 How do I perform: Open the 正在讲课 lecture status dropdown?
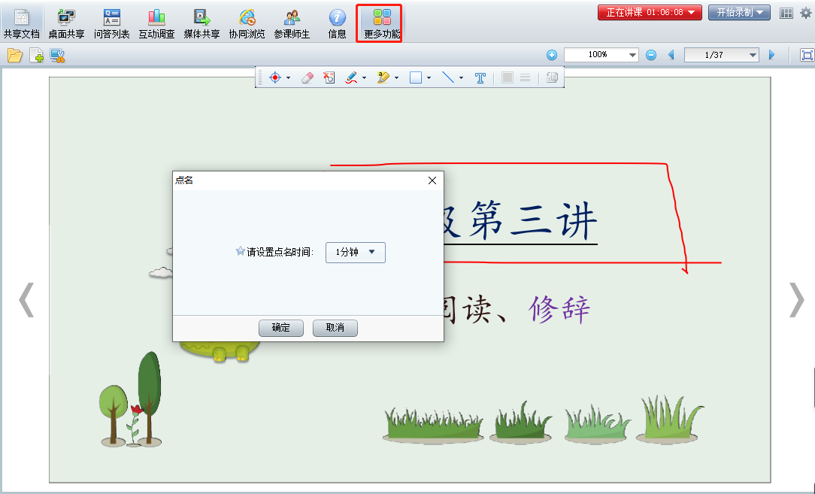click(650, 13)
